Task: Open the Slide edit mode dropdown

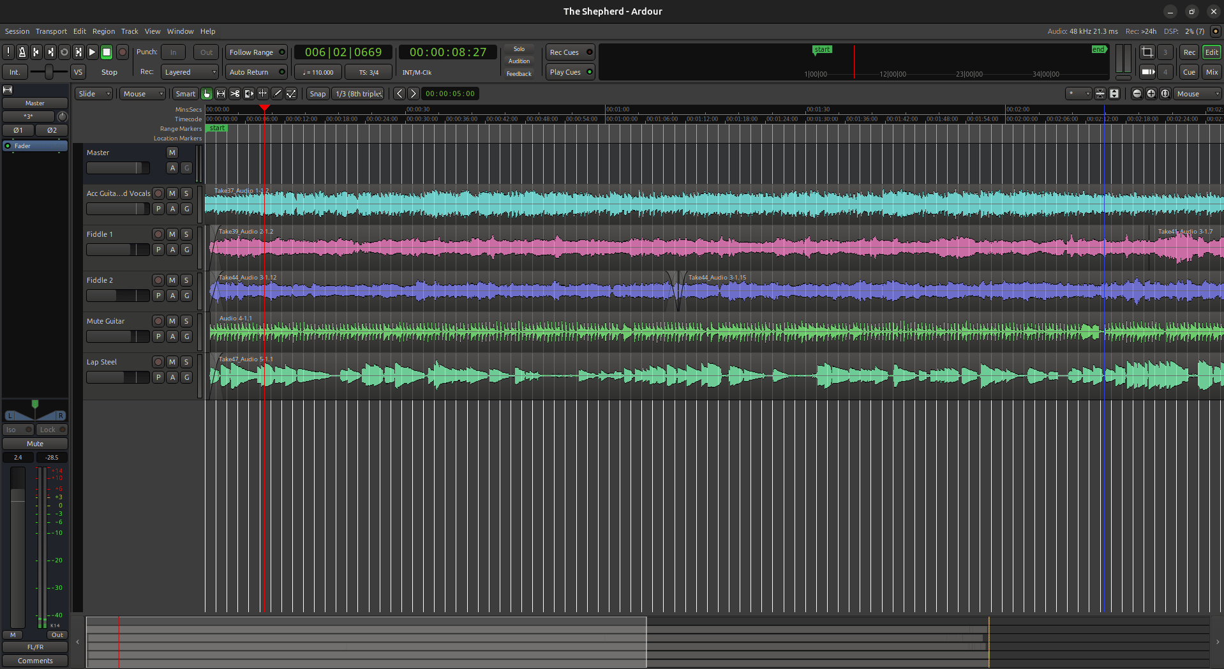Action: click(x=94, y=94)
